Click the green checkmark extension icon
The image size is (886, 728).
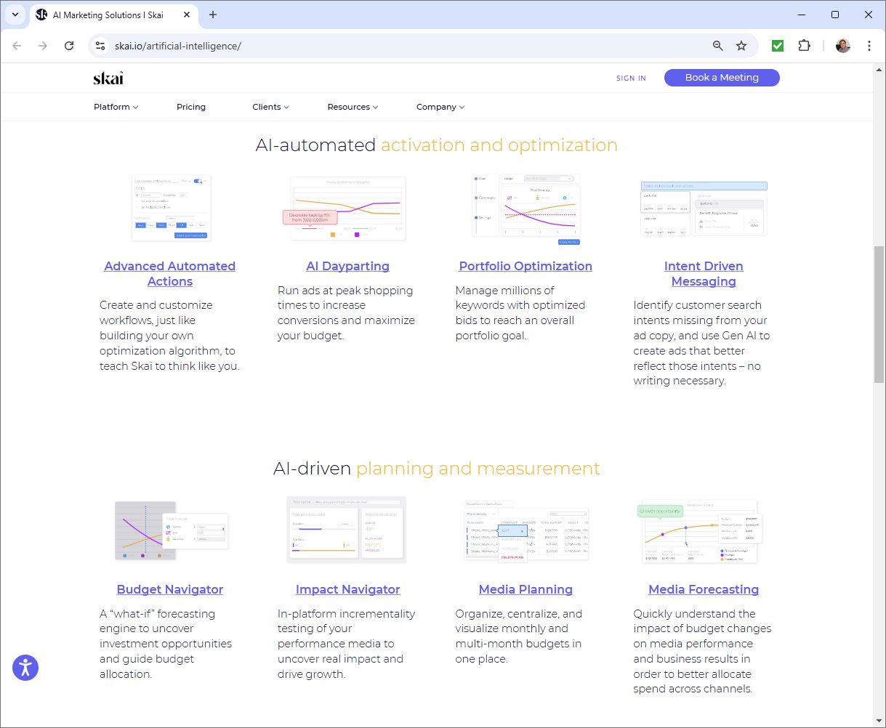tap(778, 46)
